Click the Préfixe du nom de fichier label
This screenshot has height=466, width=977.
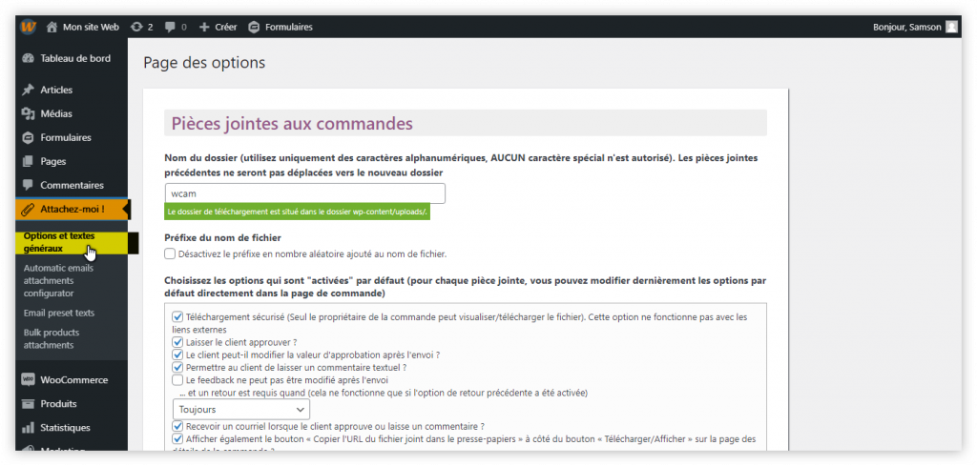[223, 237]
